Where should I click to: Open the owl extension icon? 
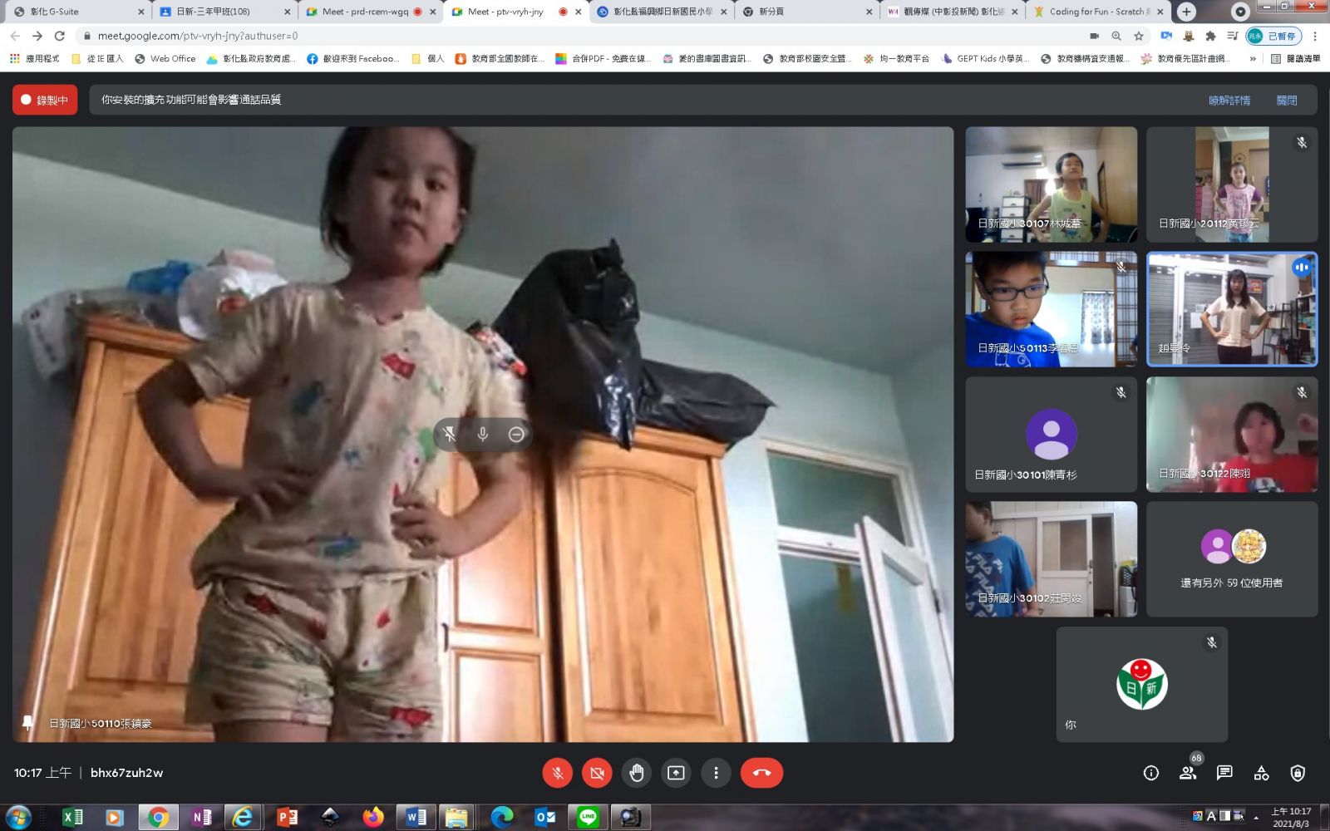pos(1189,36)
